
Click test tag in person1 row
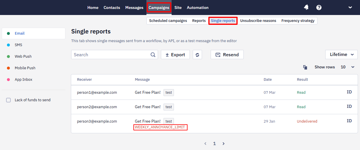(169, 93)
